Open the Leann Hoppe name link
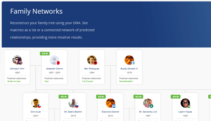This screenshot has width=211, height=121. pos(185,112)
